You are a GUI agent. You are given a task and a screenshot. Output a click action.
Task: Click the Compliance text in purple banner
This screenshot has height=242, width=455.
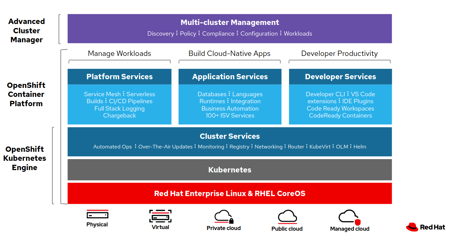218,34
